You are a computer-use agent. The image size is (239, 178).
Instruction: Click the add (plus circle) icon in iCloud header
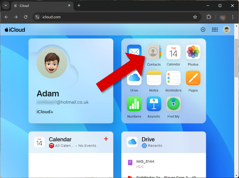[x=203, y=29]
